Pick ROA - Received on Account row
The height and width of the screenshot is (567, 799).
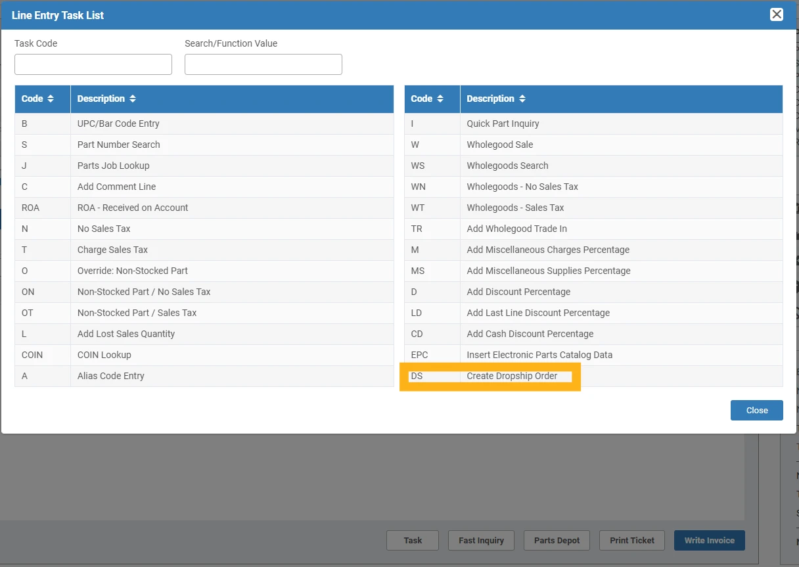pyautogui.click(x=204, y=208)
